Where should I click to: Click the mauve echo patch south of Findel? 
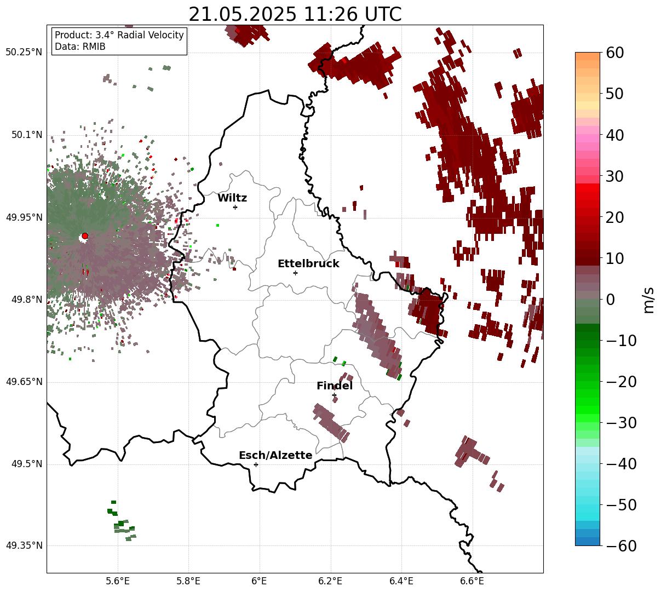pyautogui.click(x=331, y=422)
